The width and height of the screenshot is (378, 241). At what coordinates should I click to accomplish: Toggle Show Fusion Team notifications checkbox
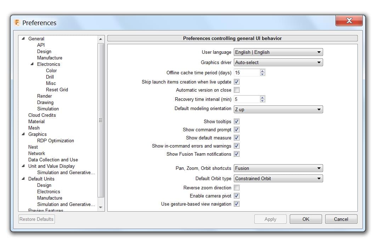[237, 154]
